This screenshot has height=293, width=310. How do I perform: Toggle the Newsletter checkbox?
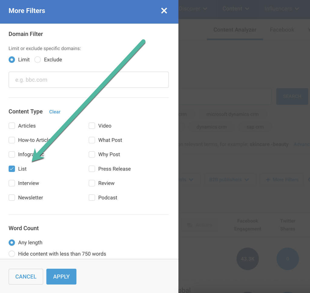pos(12,198)
